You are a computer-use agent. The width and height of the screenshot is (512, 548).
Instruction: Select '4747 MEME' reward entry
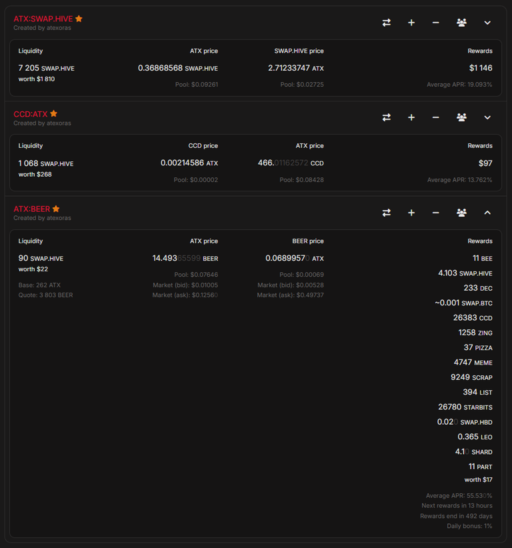473,363
